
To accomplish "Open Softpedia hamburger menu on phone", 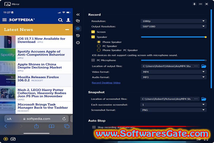I will click(x=4, y=20).
